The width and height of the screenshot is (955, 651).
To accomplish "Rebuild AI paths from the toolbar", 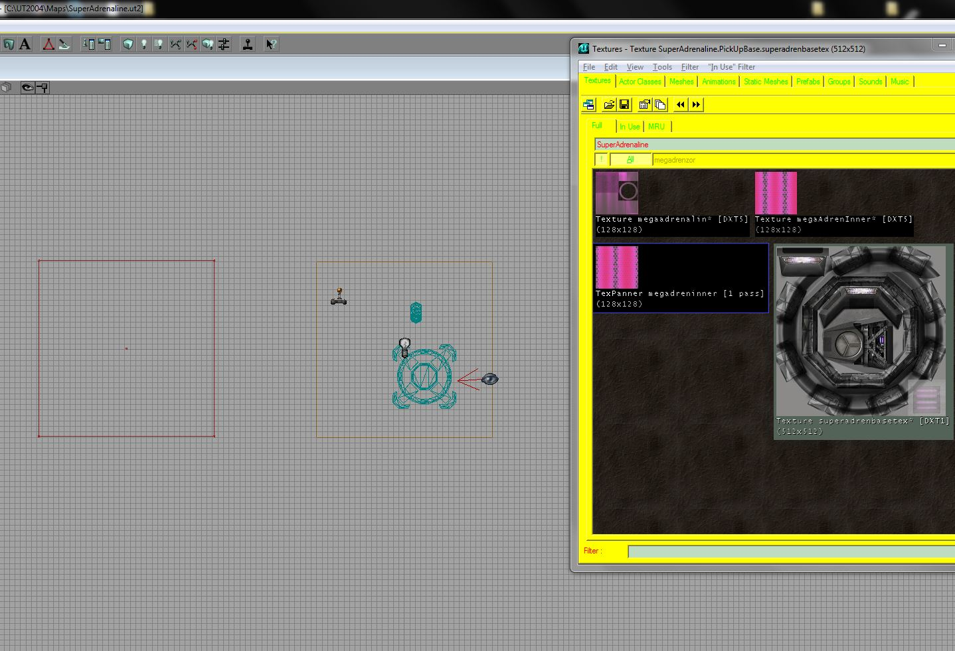I will coord(175,44).
